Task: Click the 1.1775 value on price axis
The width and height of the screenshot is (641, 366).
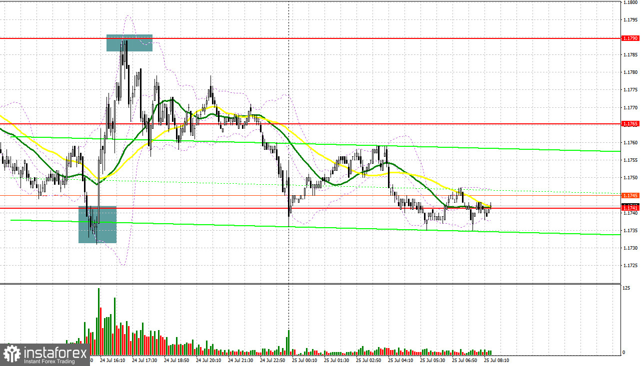Action: pos(630,90)
